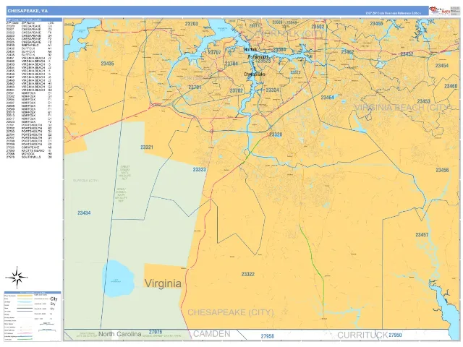Select the 23462 ZIP code label
Screen dimensions: 463x347
tap(347, 52)
